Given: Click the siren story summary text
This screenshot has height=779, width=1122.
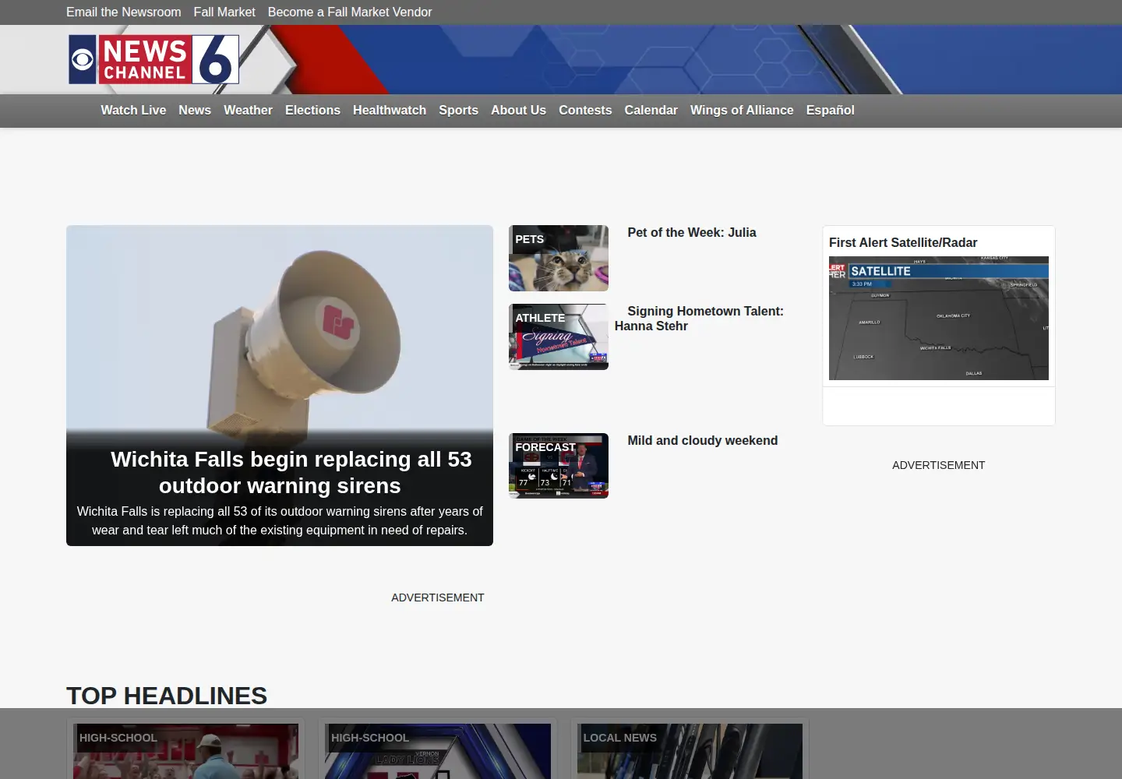Looking at the screenshot, I should (x=280, y=520).
